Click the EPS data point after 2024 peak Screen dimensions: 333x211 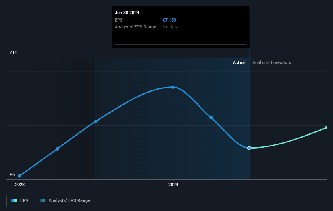[x=211, y=118]
